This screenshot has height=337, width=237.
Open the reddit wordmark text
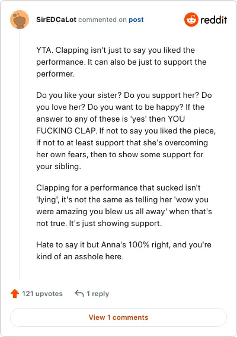coord(214,20)
